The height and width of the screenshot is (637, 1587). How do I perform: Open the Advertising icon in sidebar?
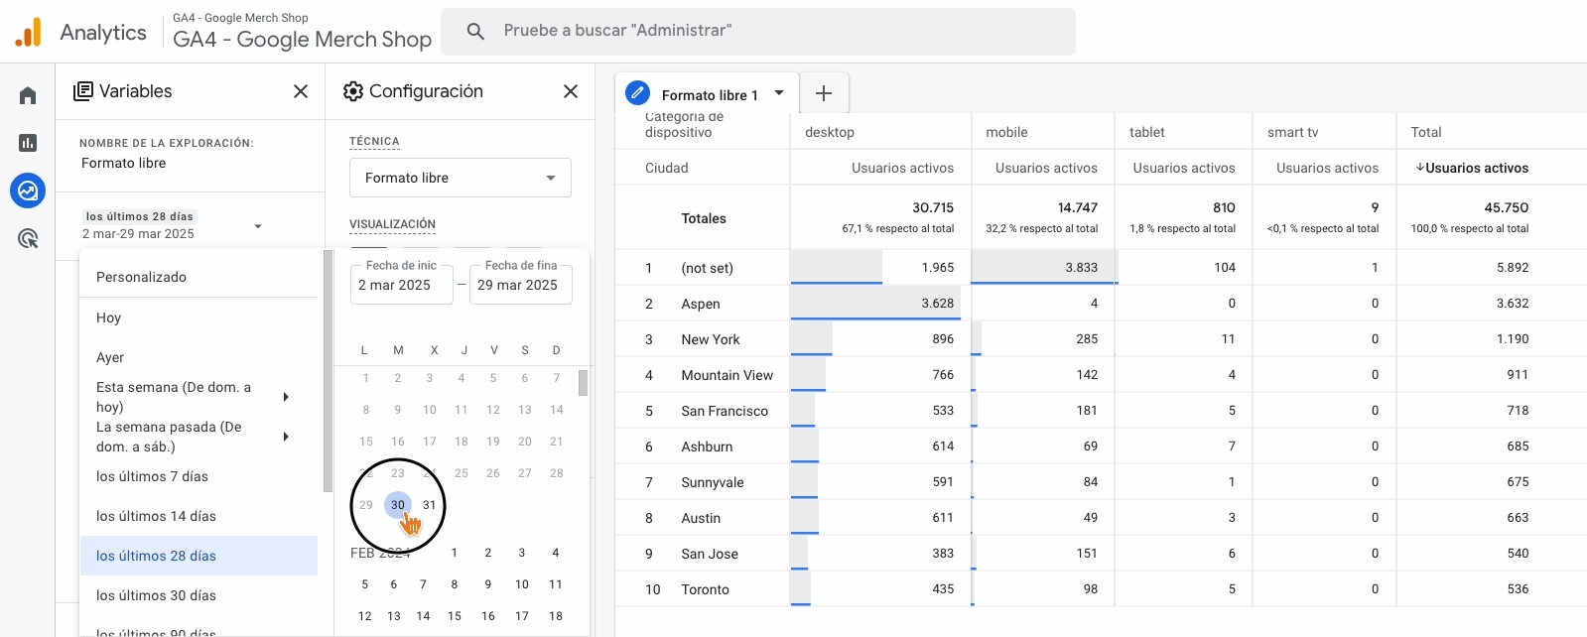(x=28, y=238)
